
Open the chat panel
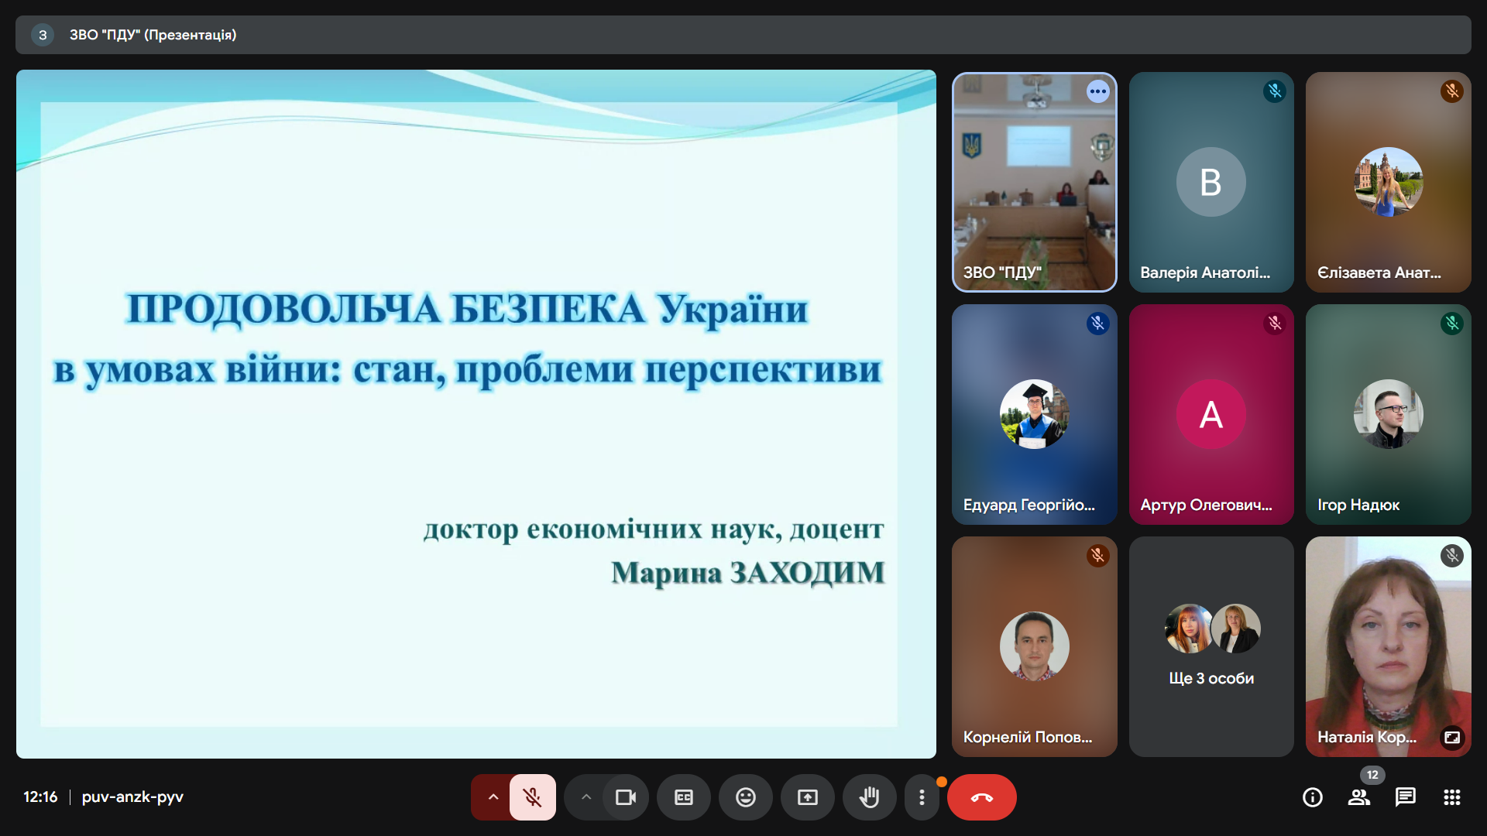click(1406, 797)
